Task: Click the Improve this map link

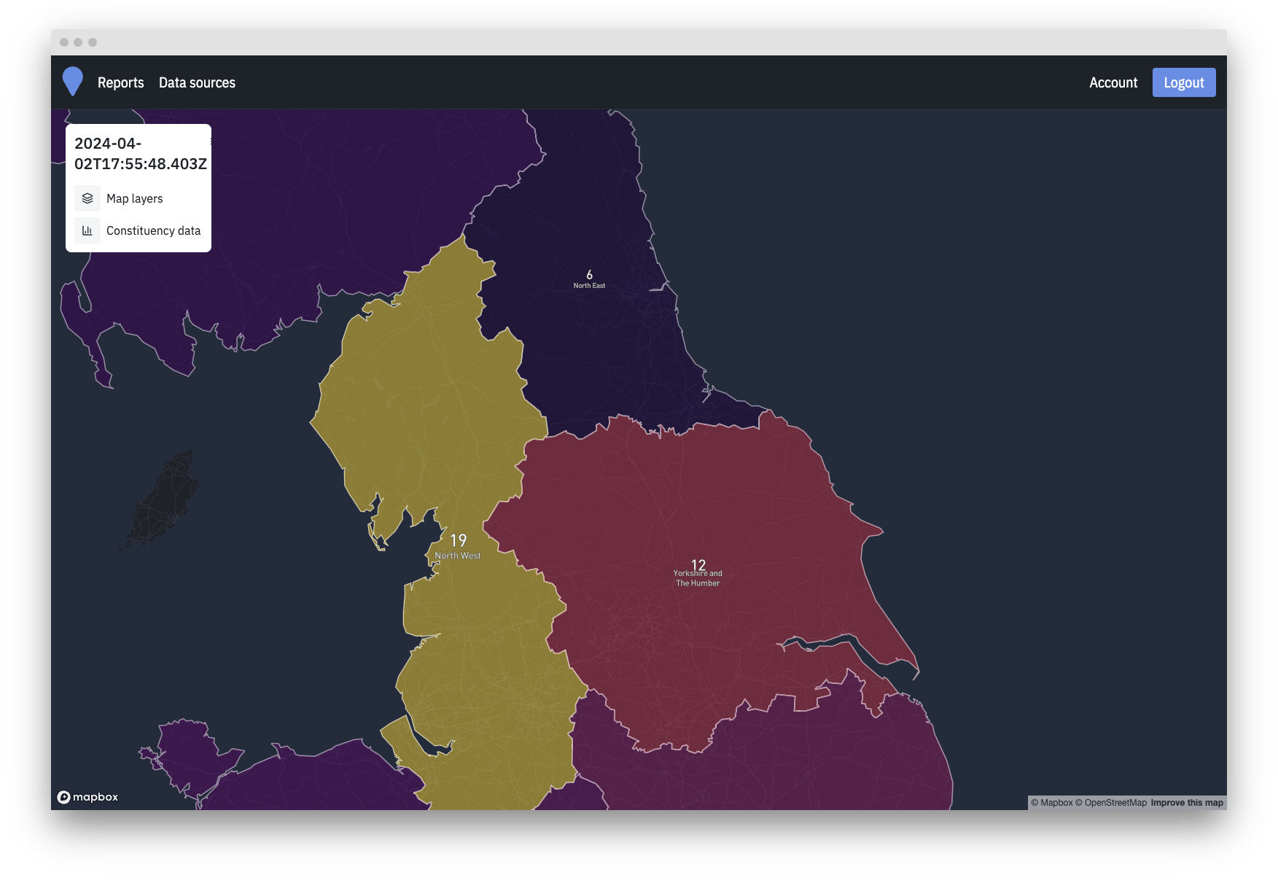Action: 1187,803
